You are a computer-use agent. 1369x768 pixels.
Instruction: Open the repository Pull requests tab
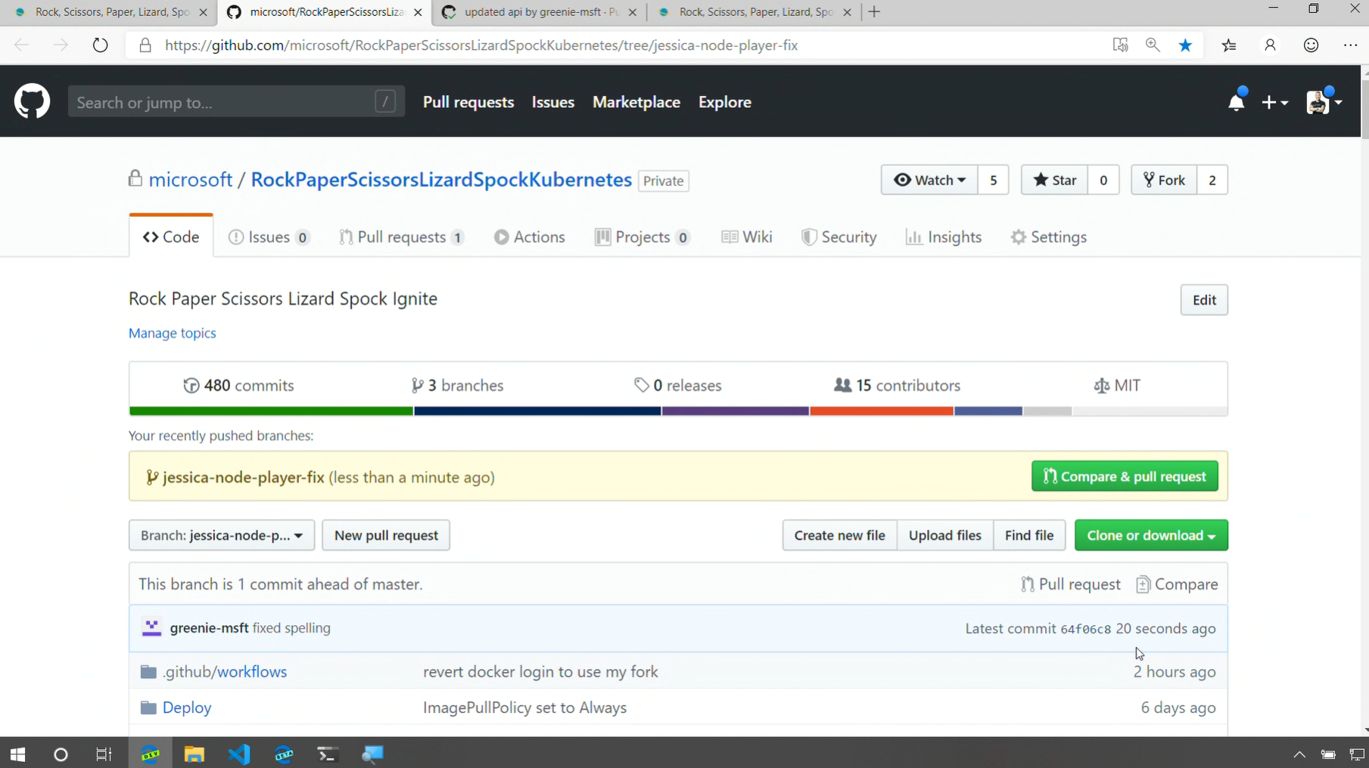pyautogui.click(x=402, y=237)
